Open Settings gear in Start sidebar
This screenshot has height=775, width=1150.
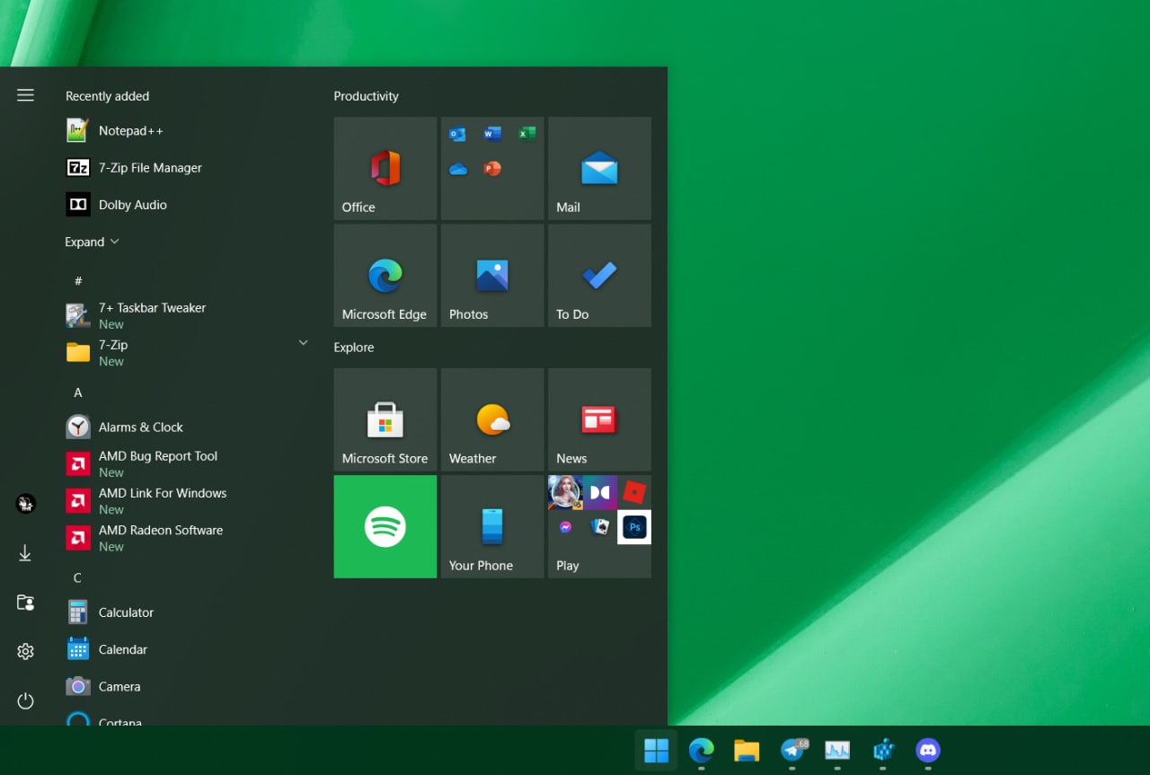click(x=25, y=652)
